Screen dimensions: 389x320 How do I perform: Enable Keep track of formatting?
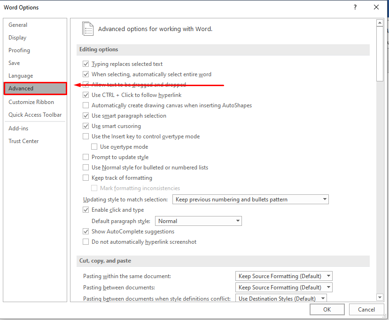coord(86,177)
